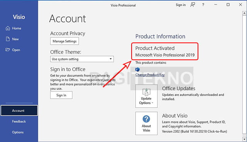
Task: Click the Product Information heading
Action: pos(161,36)
